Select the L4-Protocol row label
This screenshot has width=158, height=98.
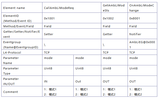[x=12, y=53]
